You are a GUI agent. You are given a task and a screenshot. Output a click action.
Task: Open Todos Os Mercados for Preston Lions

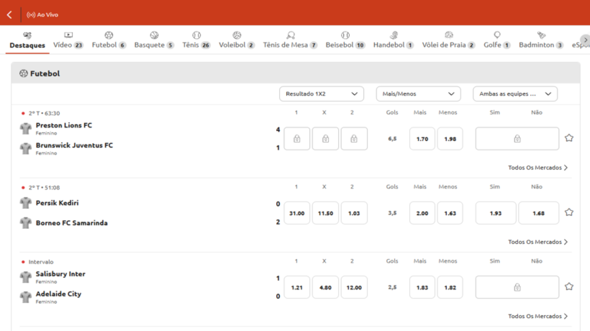[537, 167]
